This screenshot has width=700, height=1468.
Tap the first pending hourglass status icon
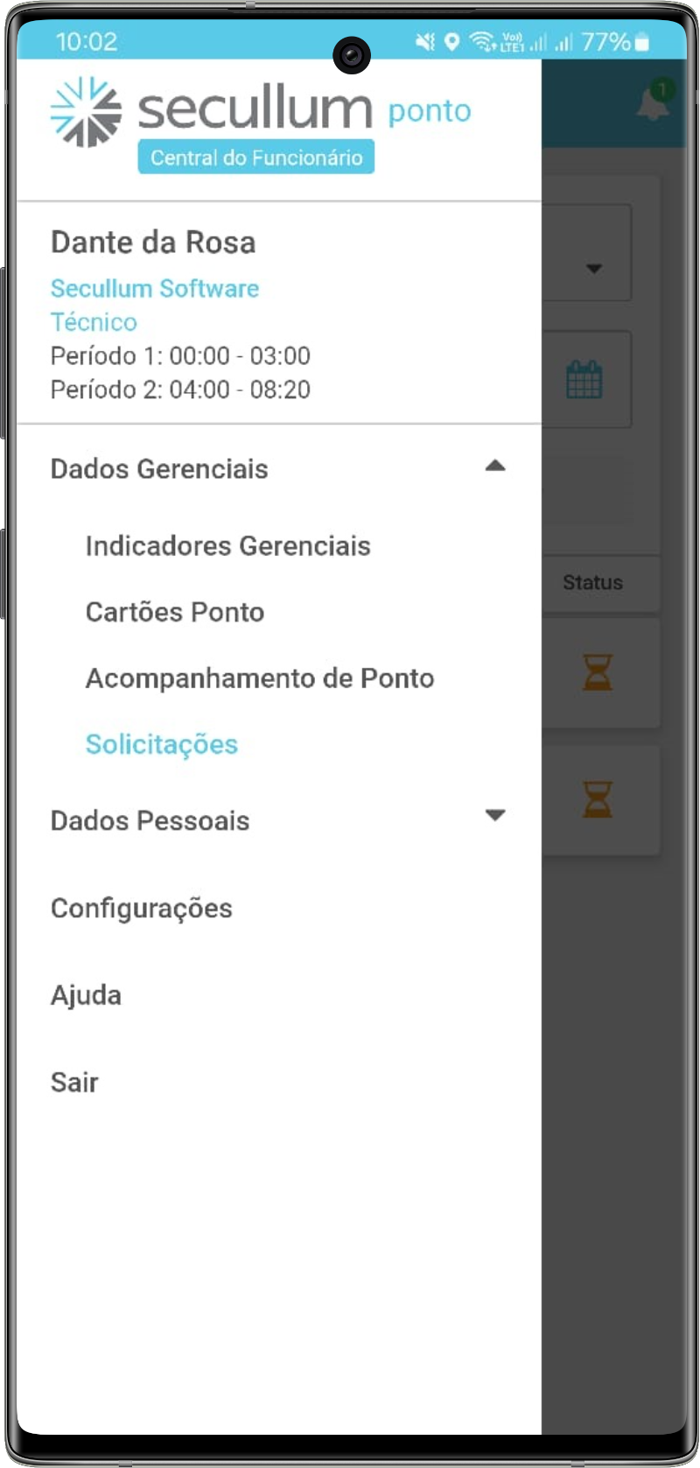tap(598, 672)
